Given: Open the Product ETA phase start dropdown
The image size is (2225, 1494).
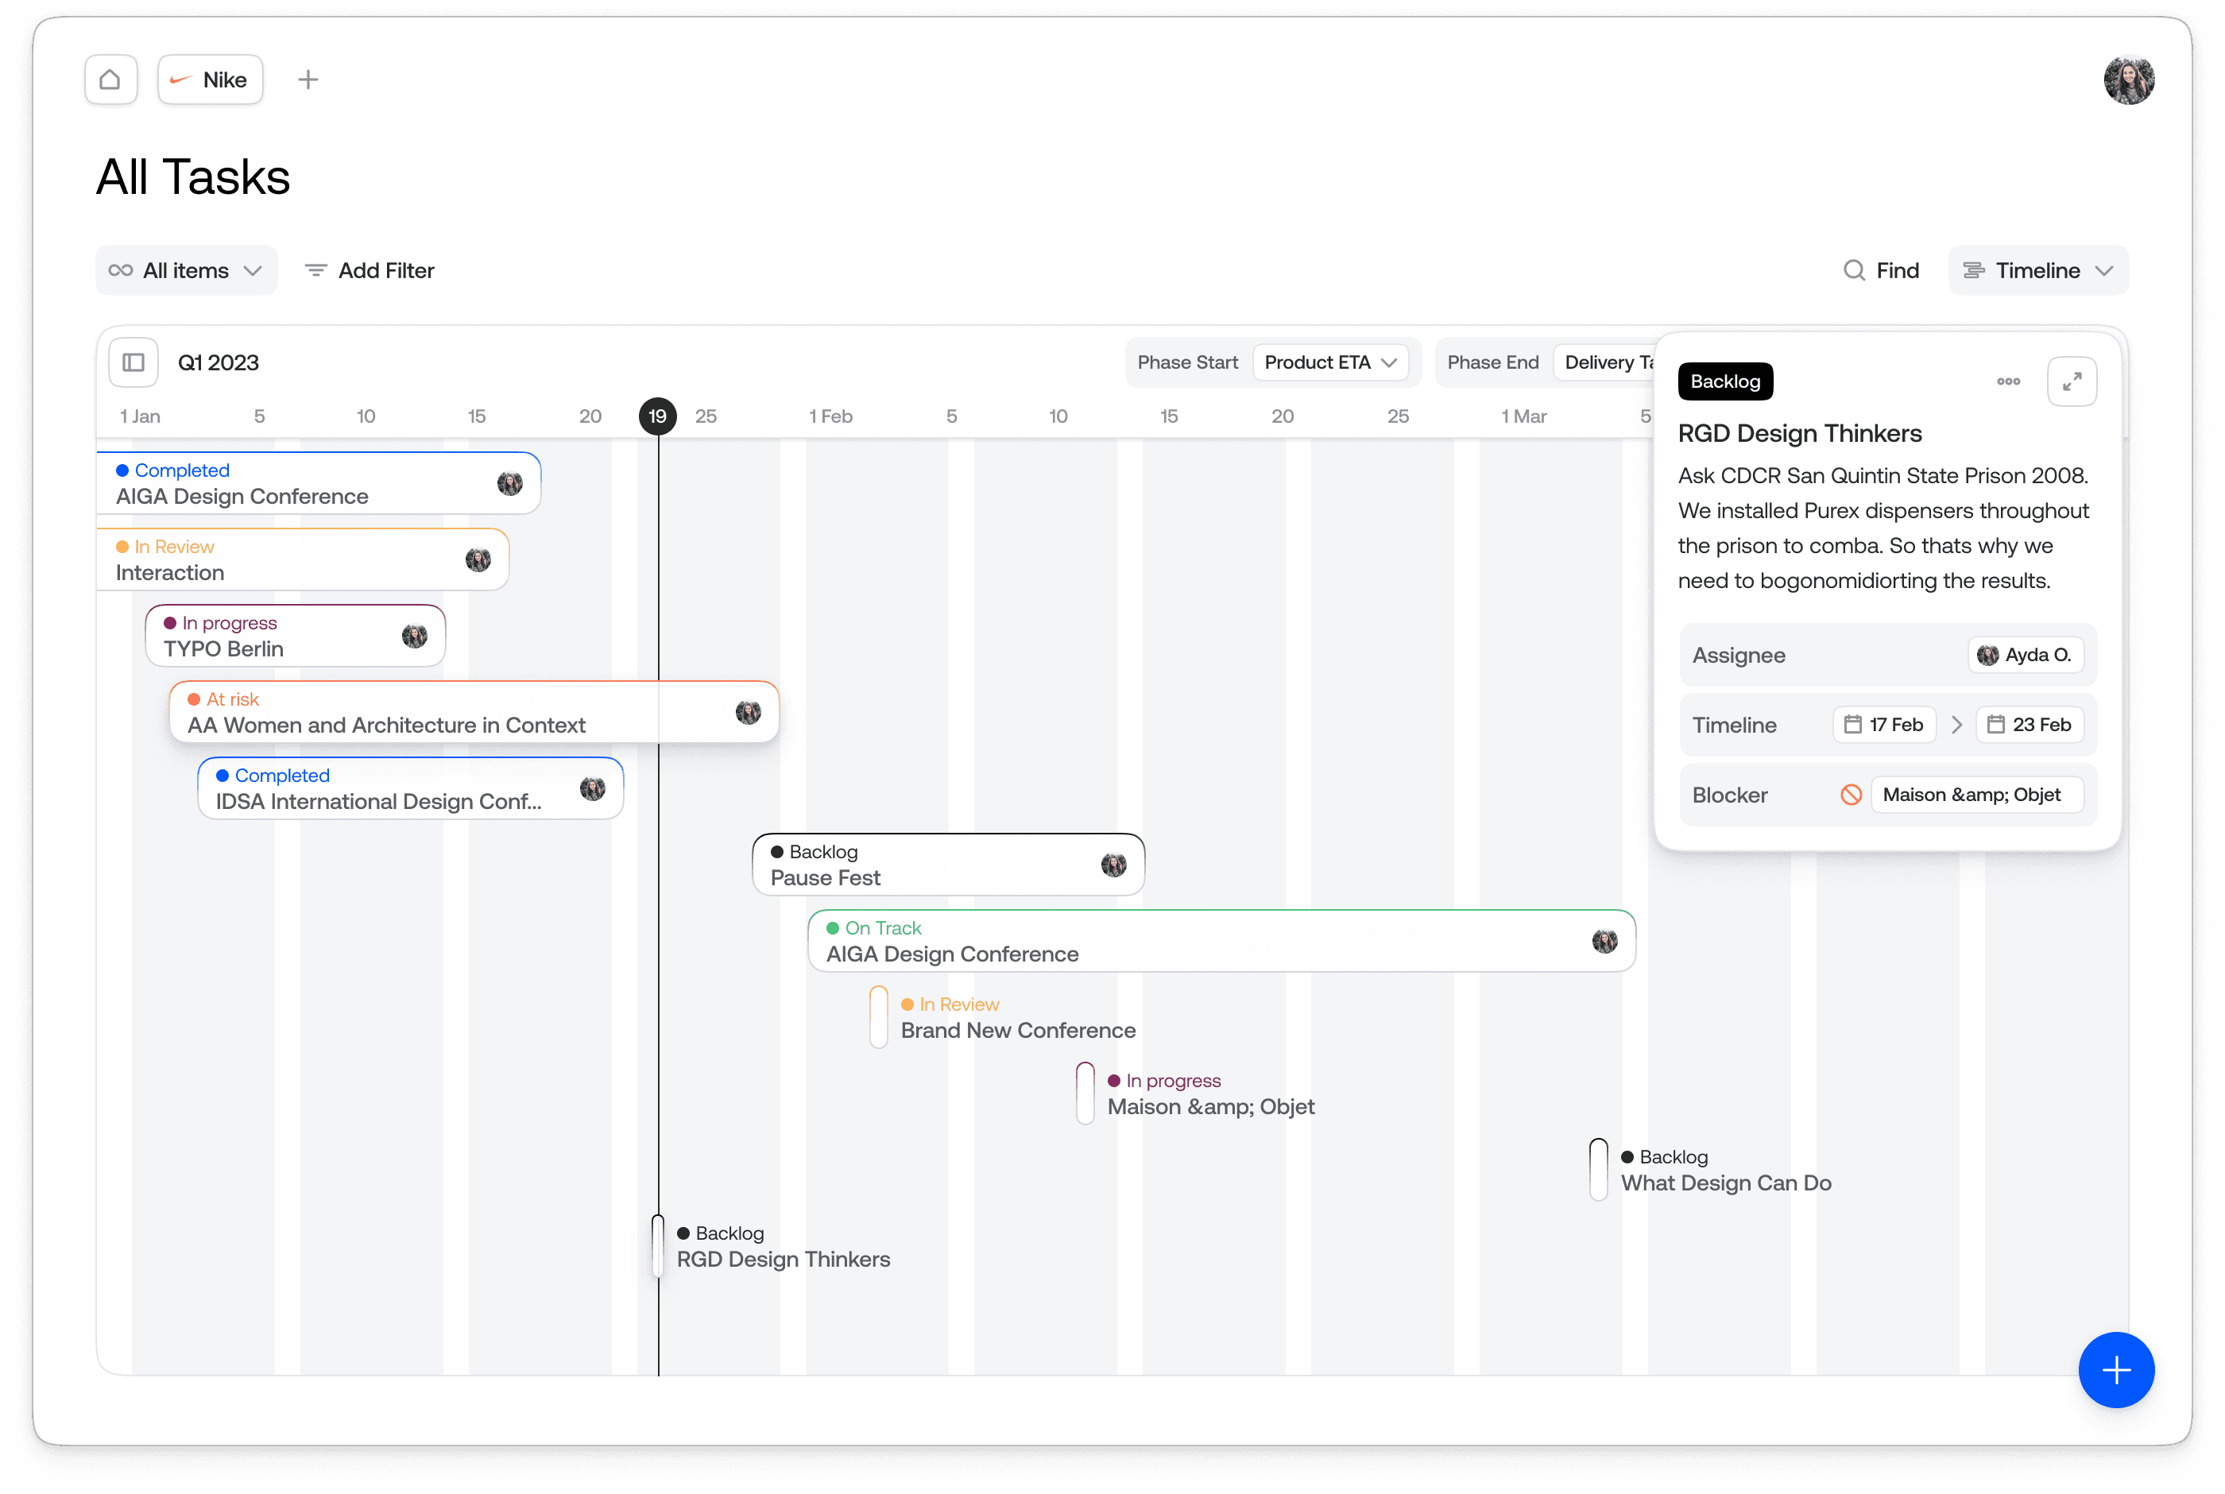Looking at the screenshot, I should click(x=1329, y=363).
